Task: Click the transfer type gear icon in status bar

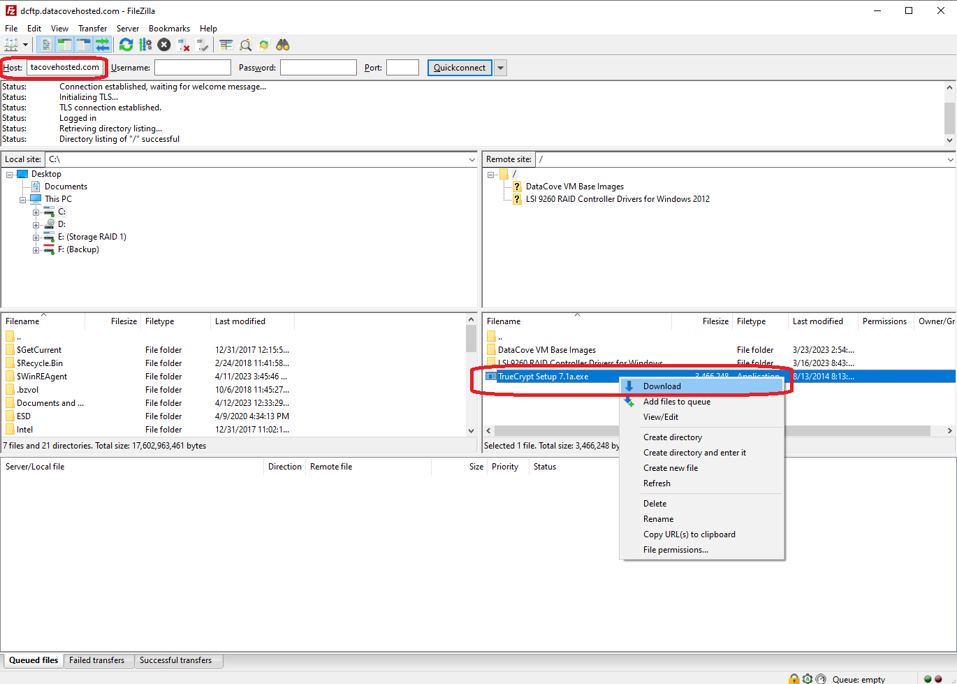Action: coord(808,678)
